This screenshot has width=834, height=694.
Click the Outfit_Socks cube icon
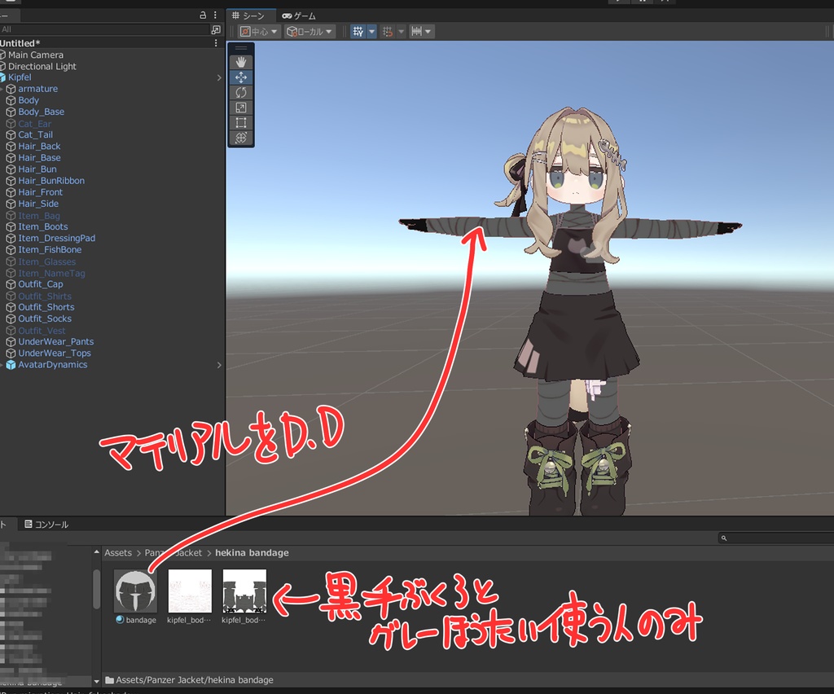tap(11, 319)
